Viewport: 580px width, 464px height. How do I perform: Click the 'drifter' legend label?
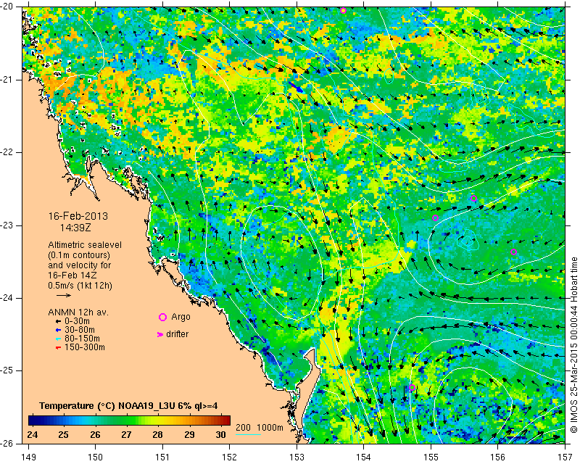tap(177, 333)
